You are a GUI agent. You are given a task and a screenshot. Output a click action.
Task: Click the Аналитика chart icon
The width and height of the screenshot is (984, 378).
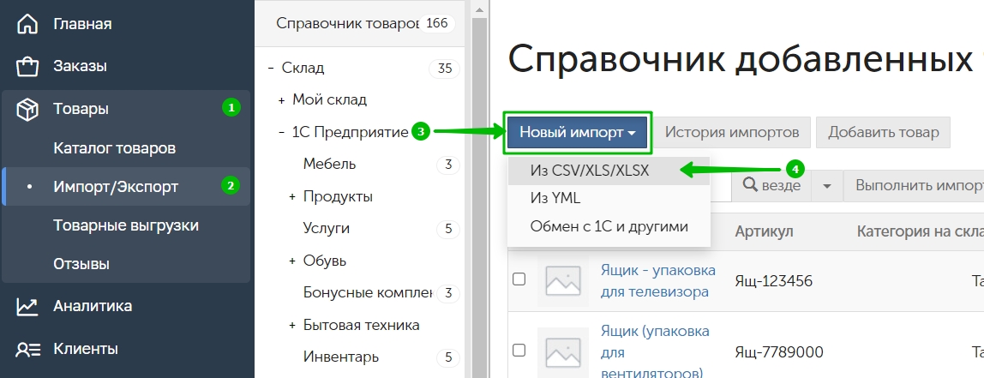[x=27, y=306]
